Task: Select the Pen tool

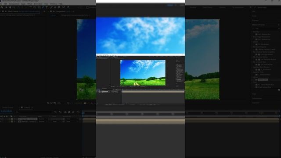Action: point(43,7)
